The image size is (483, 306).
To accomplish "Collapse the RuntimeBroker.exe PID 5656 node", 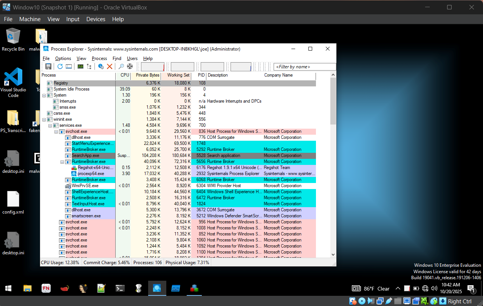I will point(62,161).
